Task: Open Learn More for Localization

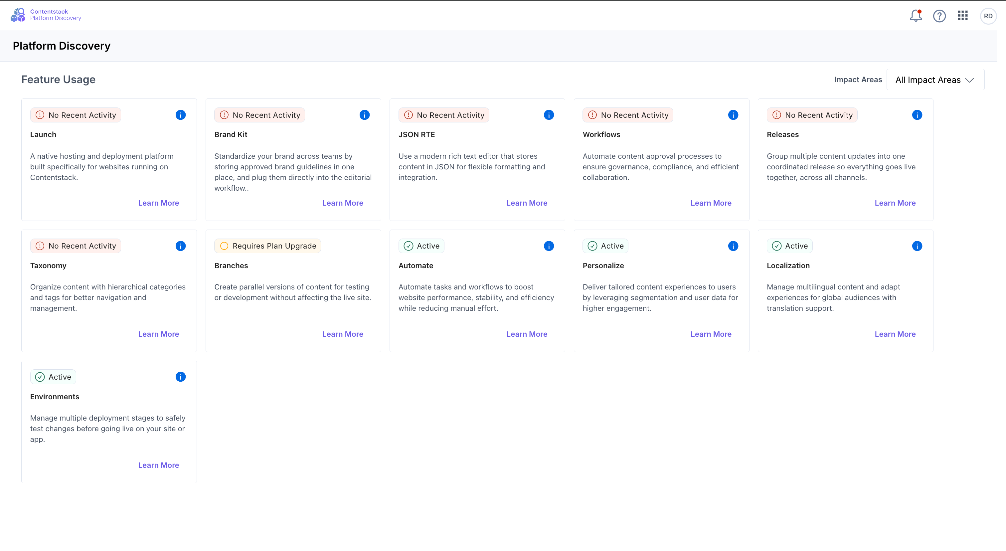Action: pyautogui.click(x=895, y=334)
